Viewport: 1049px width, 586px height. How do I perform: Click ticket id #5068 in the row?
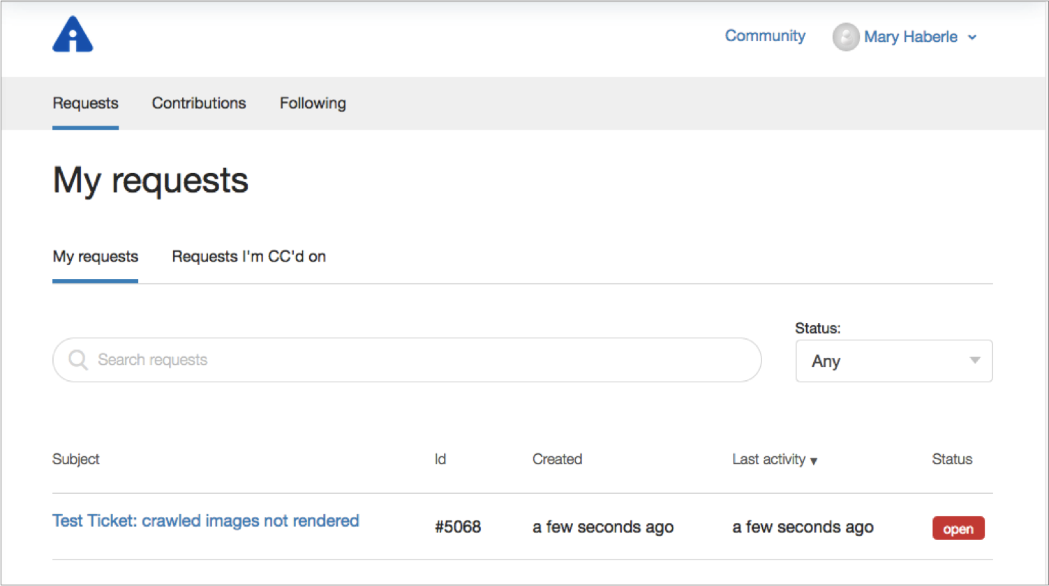tap(457, 527)
